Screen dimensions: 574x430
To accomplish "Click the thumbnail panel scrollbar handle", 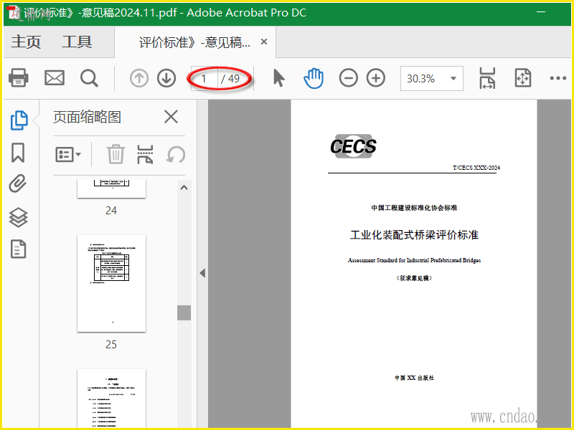I will (184, 312).
